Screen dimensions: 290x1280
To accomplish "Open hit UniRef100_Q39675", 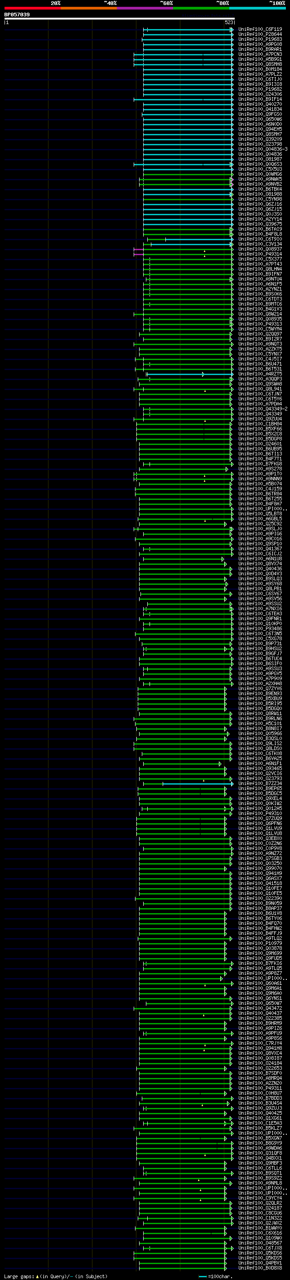I will (x=260, y=224).
